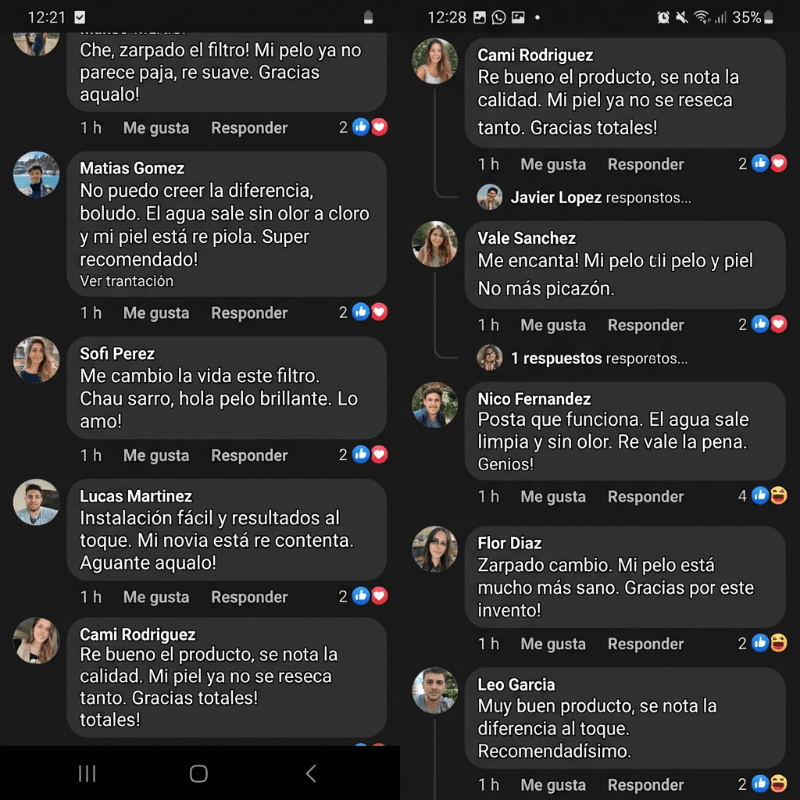This screenshot has width=800, height=800.
Task: Tap the Android home button
Action: 198,773
